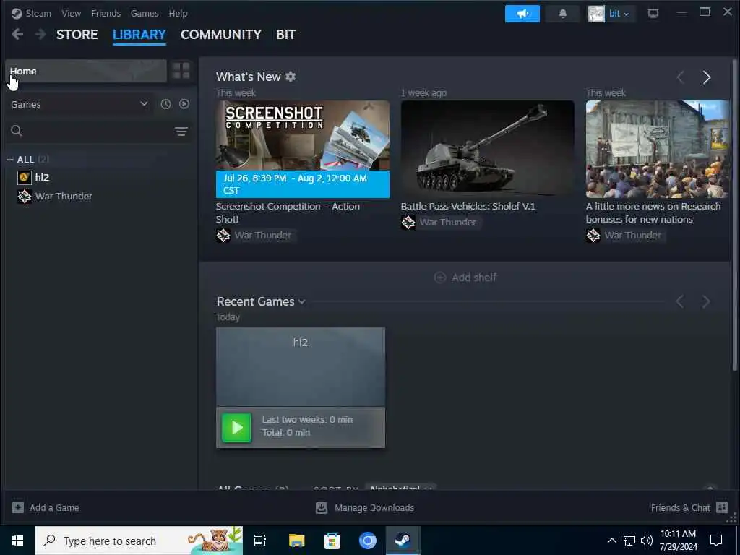
Task: Open Research bonuses news thumbnail
Action: pyautogui.click(x=658, y=149)
